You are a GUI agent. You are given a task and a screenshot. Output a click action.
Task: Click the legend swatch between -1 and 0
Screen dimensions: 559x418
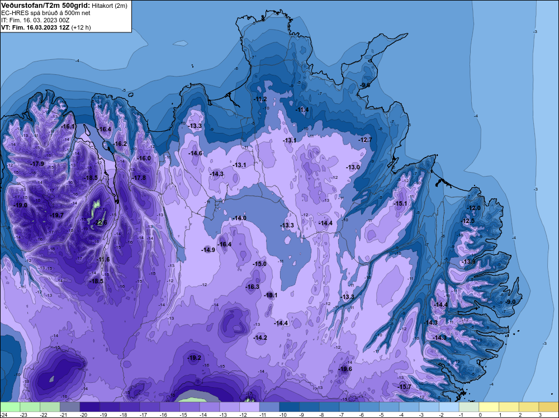pyautogui.click(x=469, y=407)
